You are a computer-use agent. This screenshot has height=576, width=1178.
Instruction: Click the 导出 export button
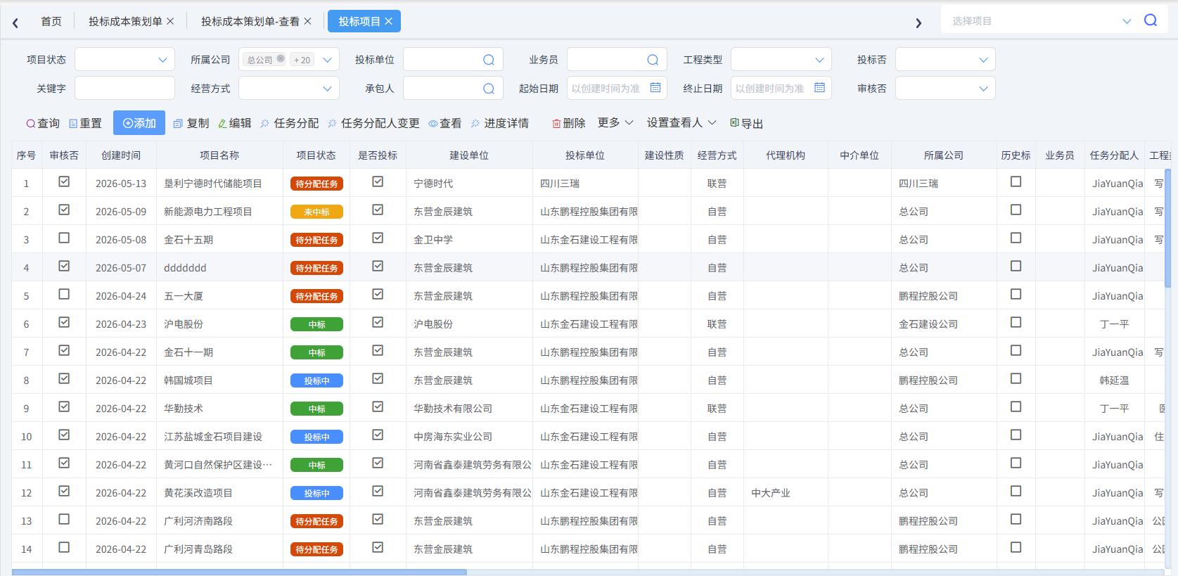[746, 123]
